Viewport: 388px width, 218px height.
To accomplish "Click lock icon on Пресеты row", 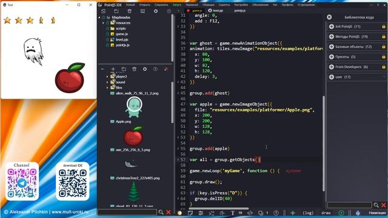I will [384, 57].
